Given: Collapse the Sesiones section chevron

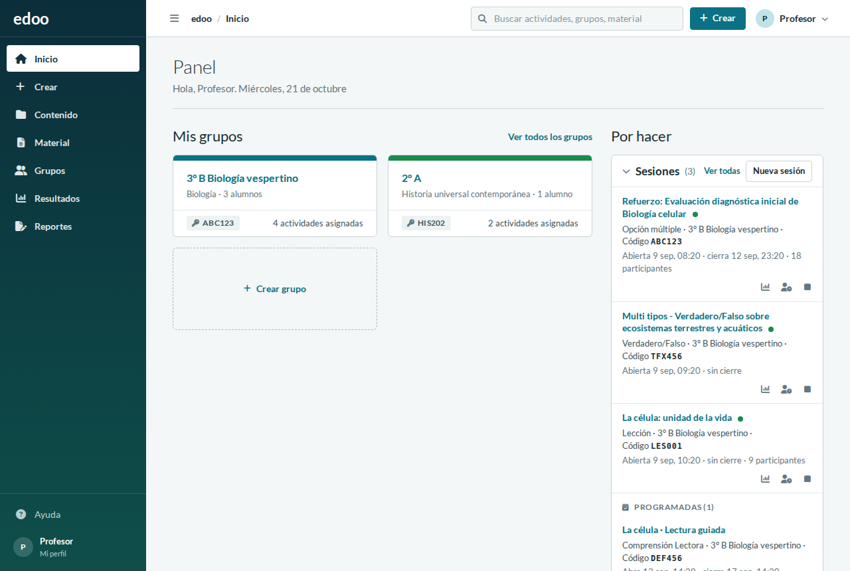Looking at the screenshot, I should pyautogui.click(x=626, y=171).
